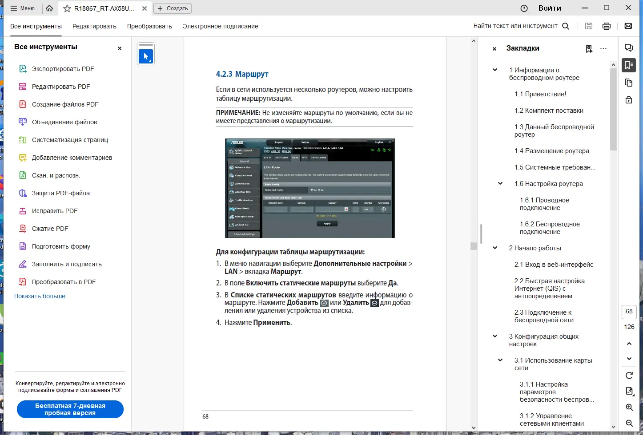
Task: Zoom out of the document
Action: pyautogui.click(x=629, y=423)
